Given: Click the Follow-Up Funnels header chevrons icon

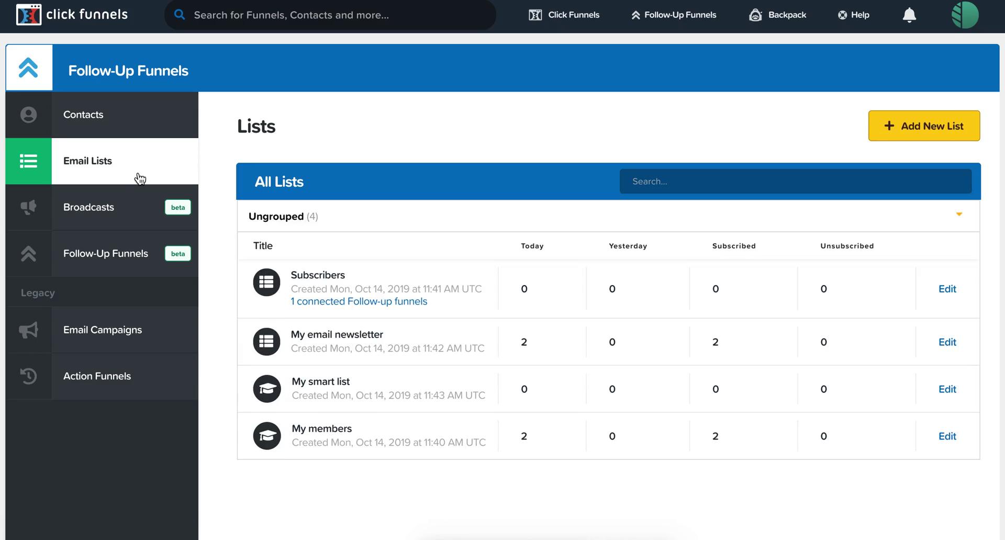Looking at the screenshot, I should click(x=28, y=67).
